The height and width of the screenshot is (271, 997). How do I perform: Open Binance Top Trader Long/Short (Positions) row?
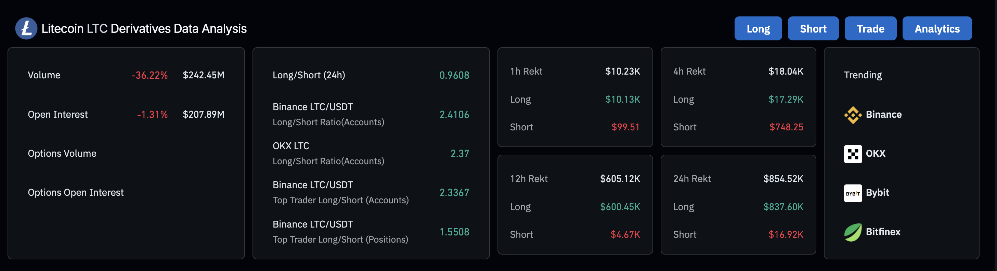[x=371, y=232]
